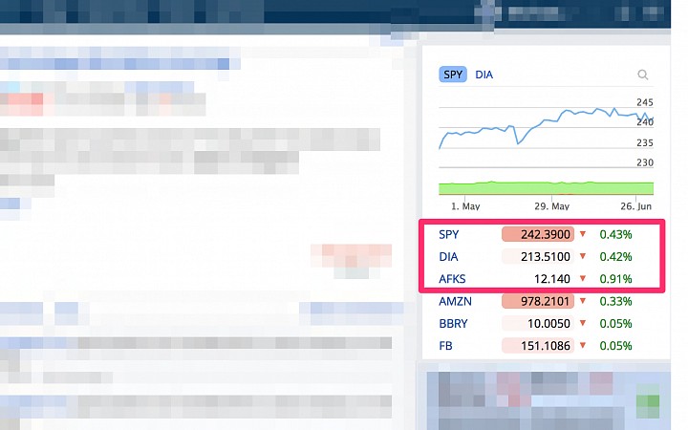The height and width of the screenshot is (430, 688).
Task: Open the ticker search magnifier icon
Action: tap(642, 75)
